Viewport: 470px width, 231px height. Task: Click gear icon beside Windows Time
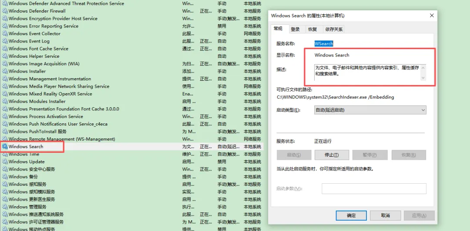pos(5,154)
